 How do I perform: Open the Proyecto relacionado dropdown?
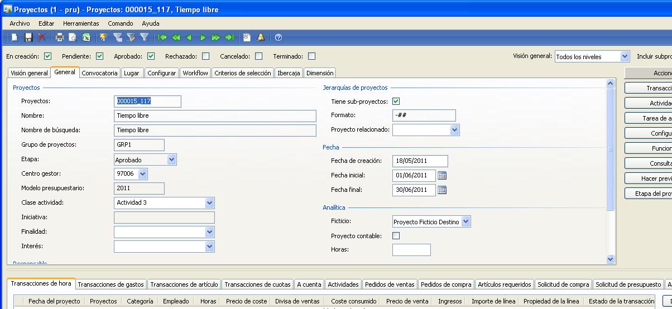pyautogui.click(x=455, y=130)
